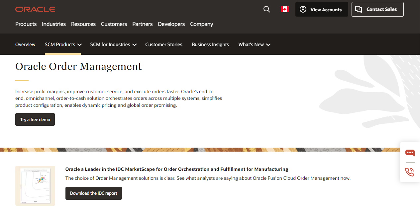Expand the SCM for Industries dropdown
This screenshot has width=420, height=208.
113,44
